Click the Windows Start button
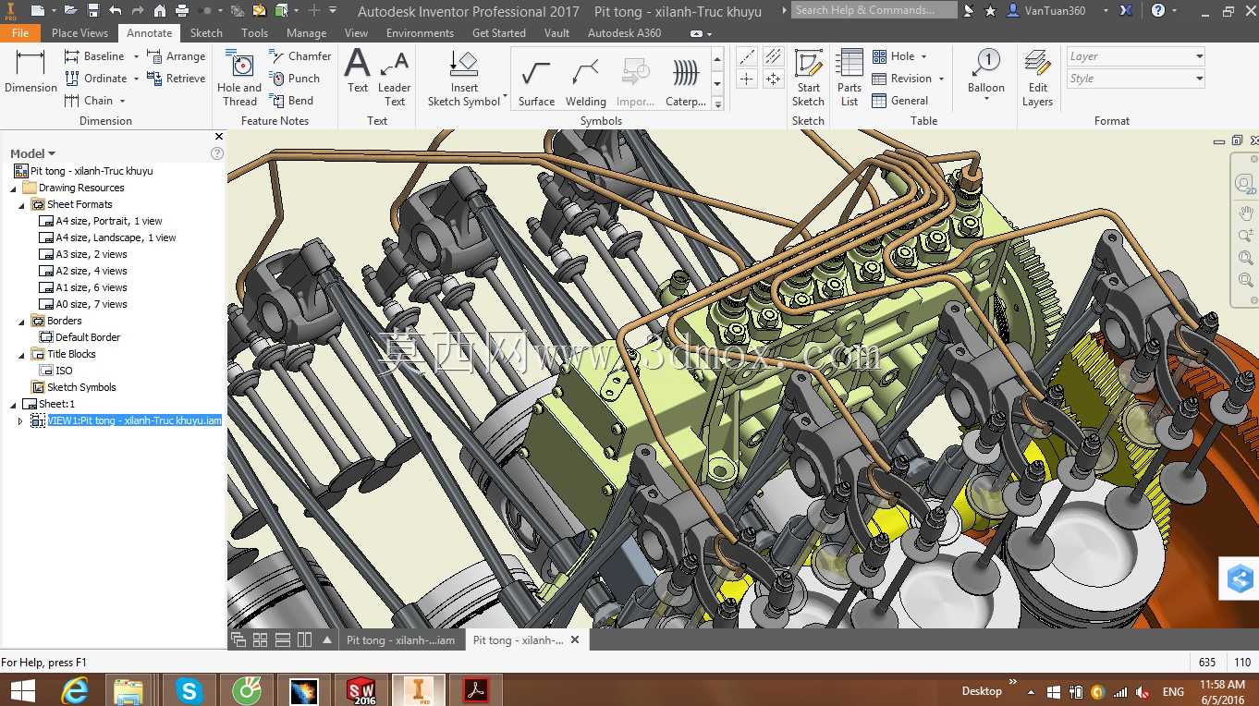The height and width of the screenshot is (706, 1259). [22, 690]
